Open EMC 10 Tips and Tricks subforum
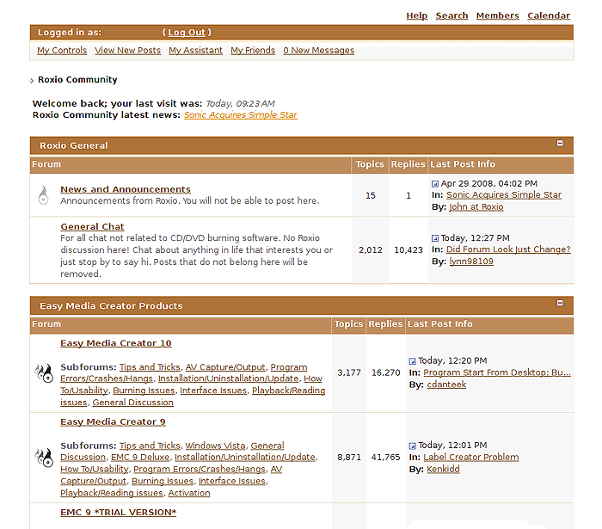This screenshot has height=529, width=602. (x=150, y=367)
